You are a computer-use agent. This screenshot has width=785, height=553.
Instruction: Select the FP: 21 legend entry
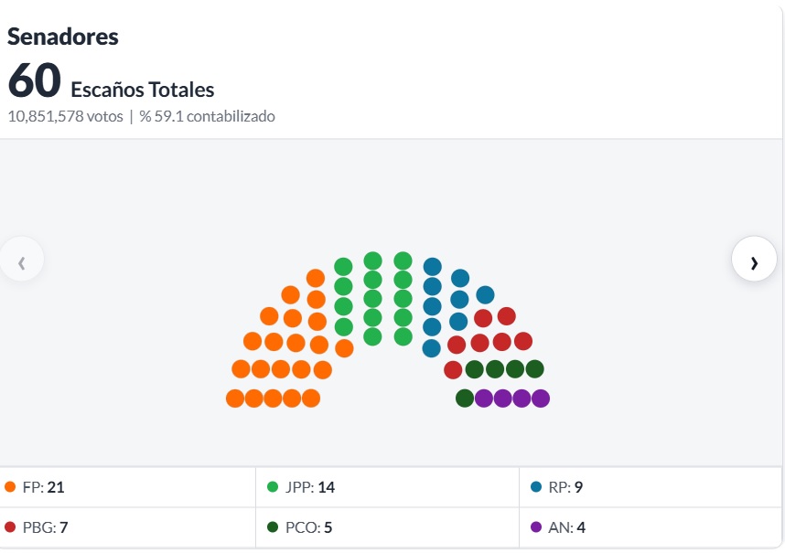click(x=127, y=487)
